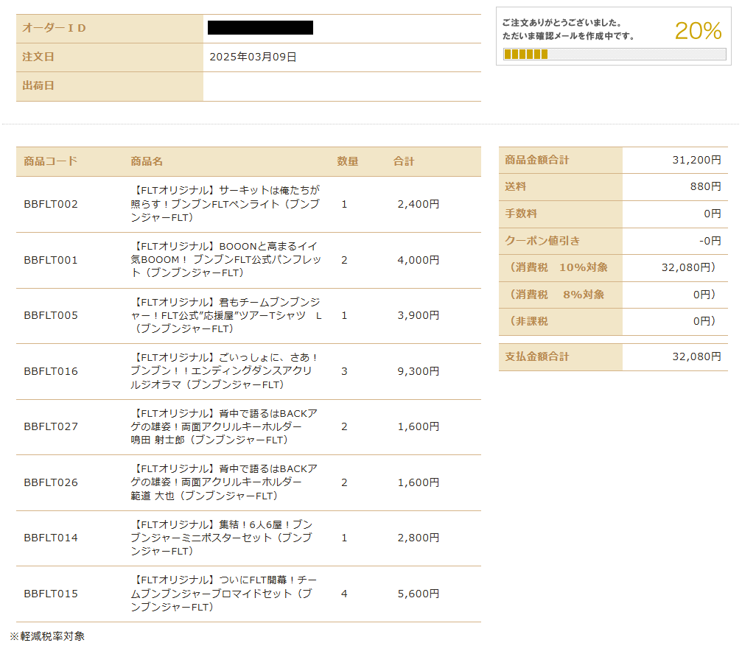Click the ミニポスターセット product name
This screenshot has height=654, width=742.
pos(222,538)
